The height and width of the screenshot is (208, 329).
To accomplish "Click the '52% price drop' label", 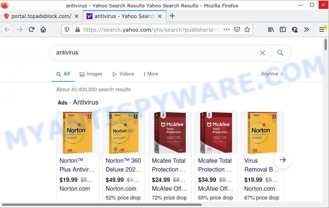I will (123, 198).
